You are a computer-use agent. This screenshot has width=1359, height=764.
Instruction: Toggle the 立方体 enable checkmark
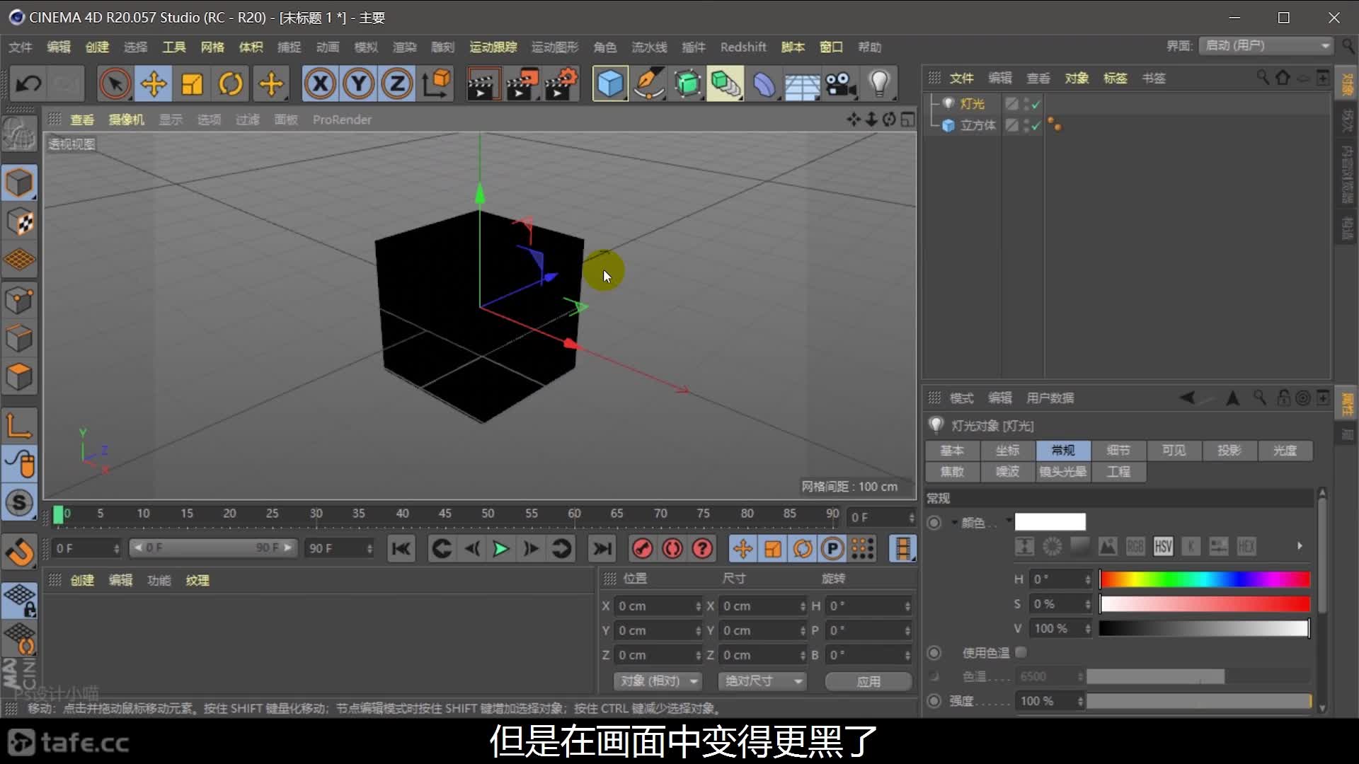pos(1036,126)
